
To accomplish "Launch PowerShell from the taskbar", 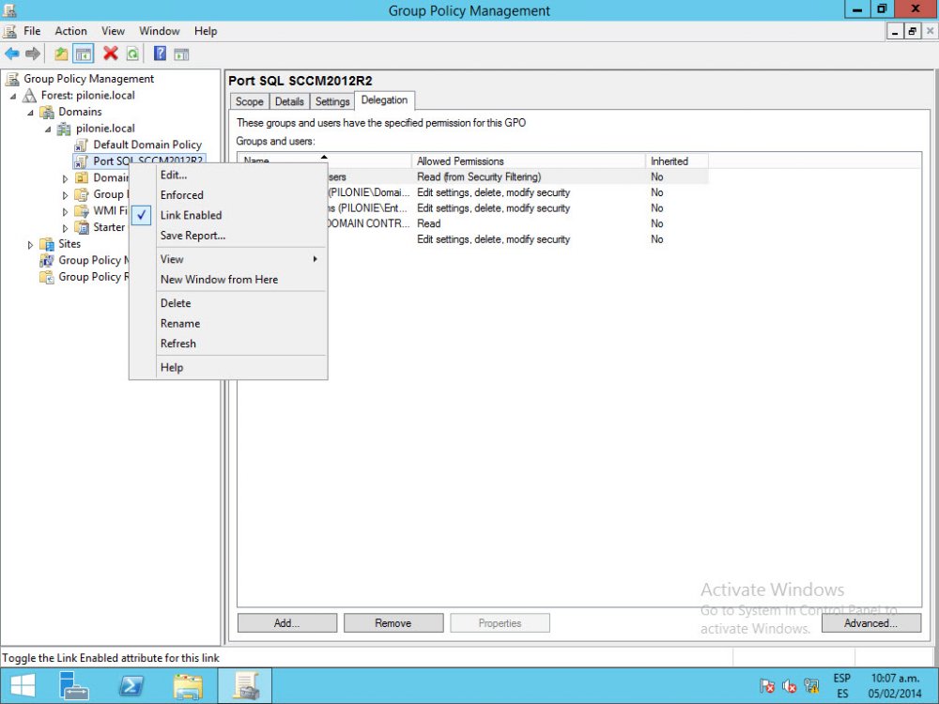I will pyautogui.click(x=131, y=686).
